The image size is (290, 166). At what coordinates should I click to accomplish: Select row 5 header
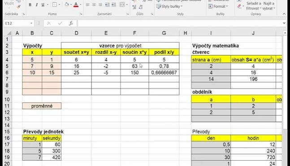click(x=7, y=66)
